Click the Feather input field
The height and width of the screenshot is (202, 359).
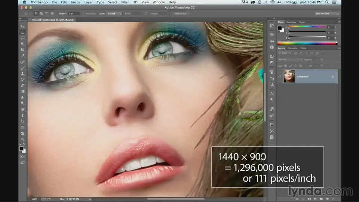73,13
